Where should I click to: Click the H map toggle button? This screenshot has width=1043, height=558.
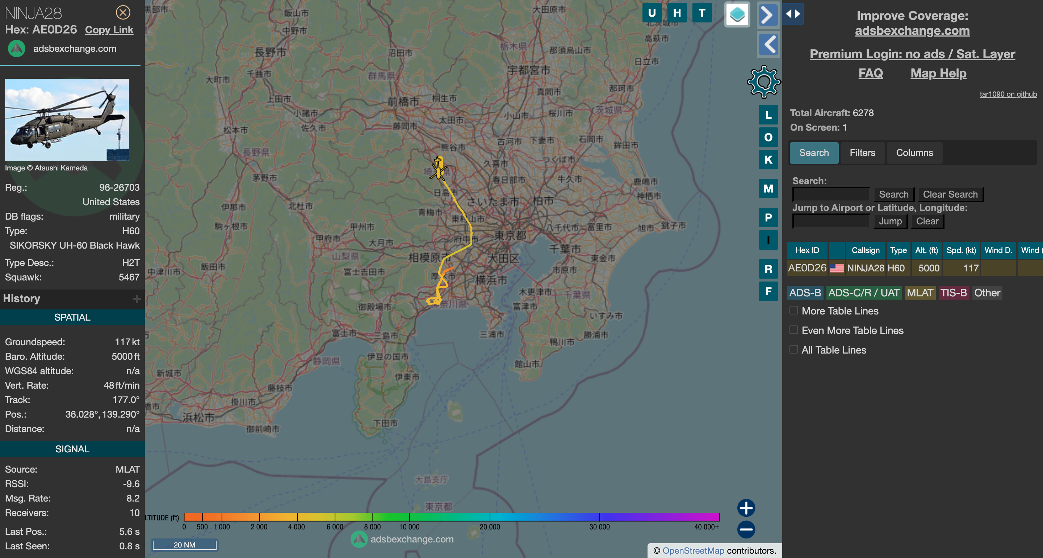tap(677, 13)
